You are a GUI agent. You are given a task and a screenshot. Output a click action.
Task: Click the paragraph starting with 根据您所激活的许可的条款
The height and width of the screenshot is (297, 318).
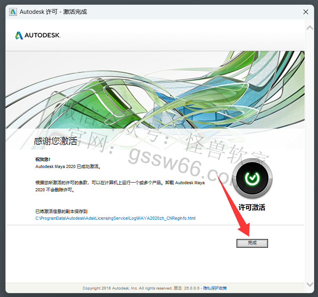[120, 186]
